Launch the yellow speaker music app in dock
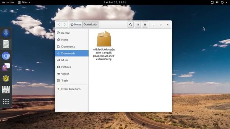 [x=6, y=78]
